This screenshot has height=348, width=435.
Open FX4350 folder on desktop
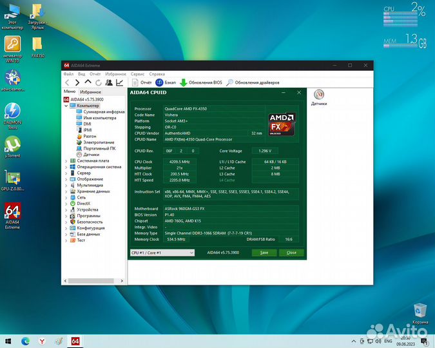pos(38,48)
